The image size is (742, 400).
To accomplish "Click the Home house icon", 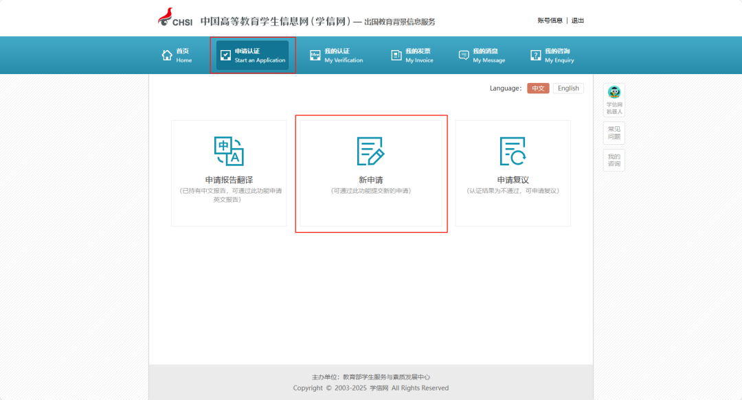I will coord(167,56).
